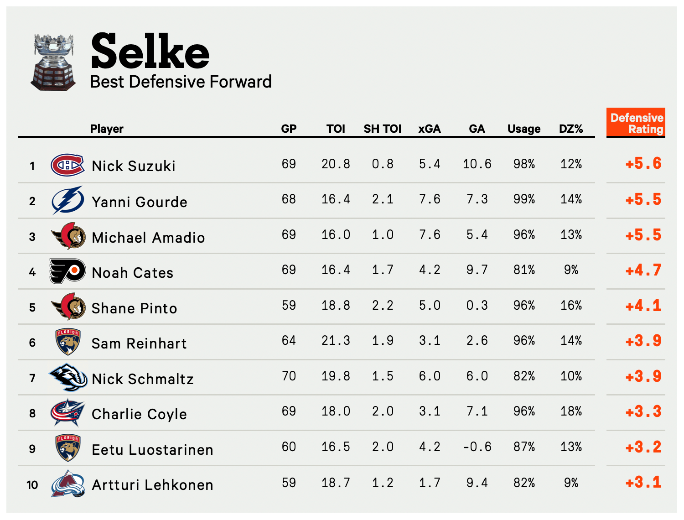Image resolution: width=684 pixels, height=520 pixels.
Task: Open Nick Suzuki's player name
Action: tap(134, 166)
